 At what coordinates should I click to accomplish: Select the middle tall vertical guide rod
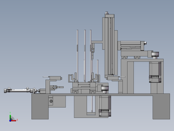pyautogui.click(x=85, y=56)
